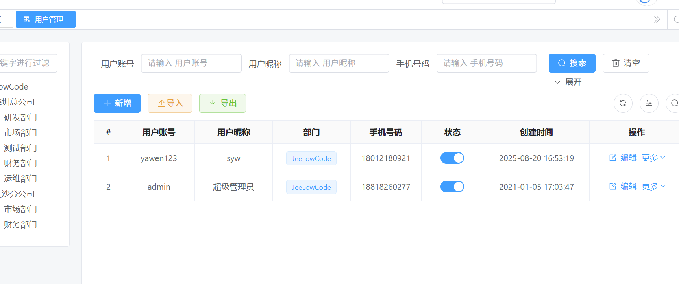The height and width of the screenshot is (284, 679).
Task: Click the edit icon for yawen123
Action: pos(612,158)
